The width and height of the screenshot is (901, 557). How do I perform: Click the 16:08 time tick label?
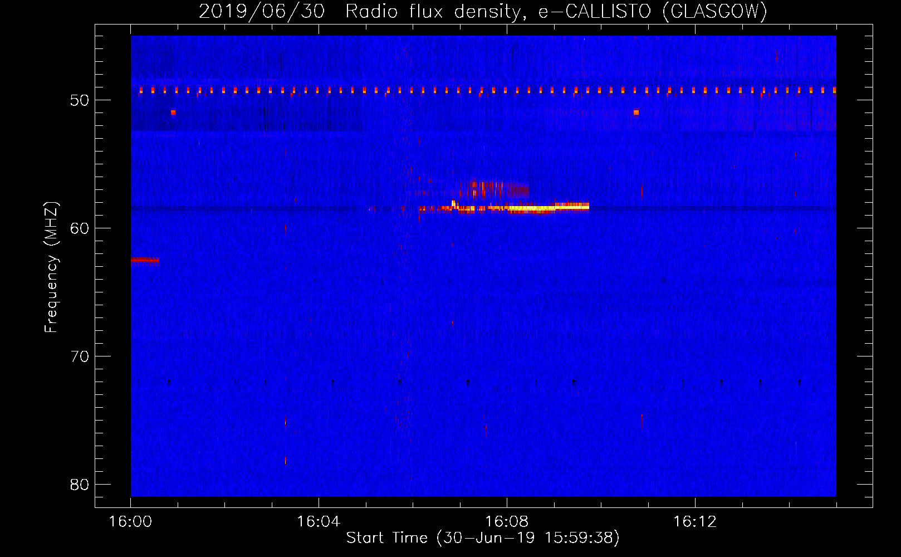pyautogui.click(x=507, y=522)
